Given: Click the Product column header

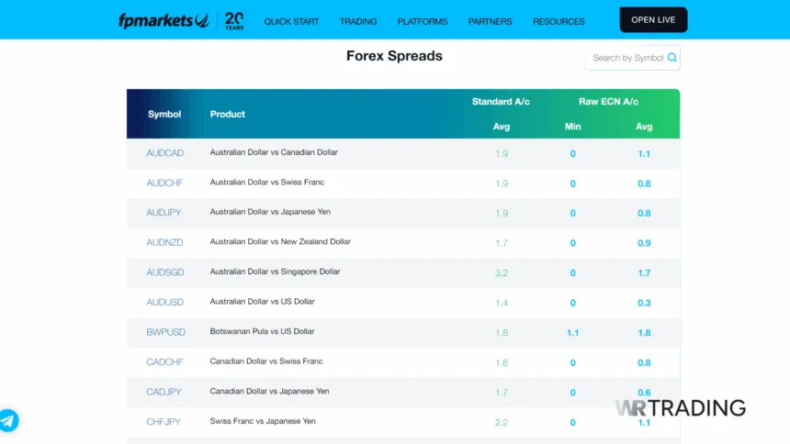Looking at the screenshot, I should pos(227,115).
